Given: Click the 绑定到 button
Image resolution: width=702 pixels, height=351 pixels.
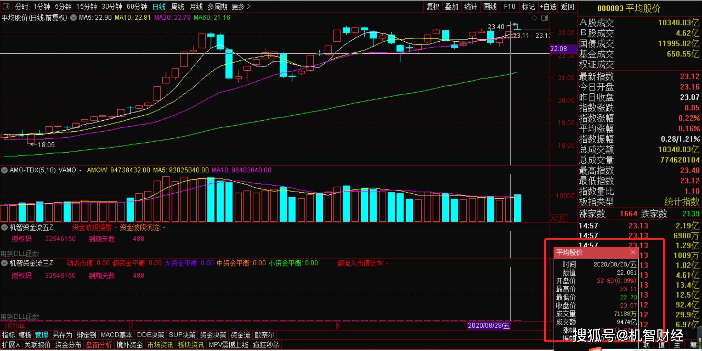Looking at the screenshot, I should [x=86, y=335].
